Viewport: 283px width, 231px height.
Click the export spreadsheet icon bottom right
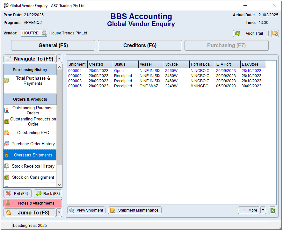272,210
